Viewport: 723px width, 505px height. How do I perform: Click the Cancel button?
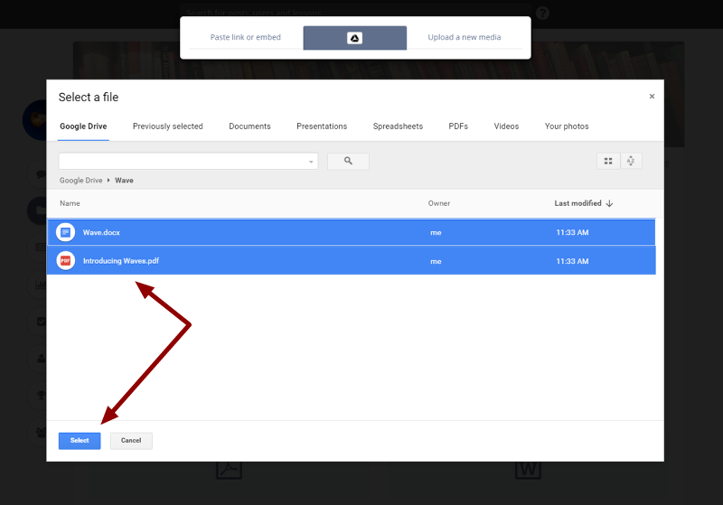coord(131,441)
